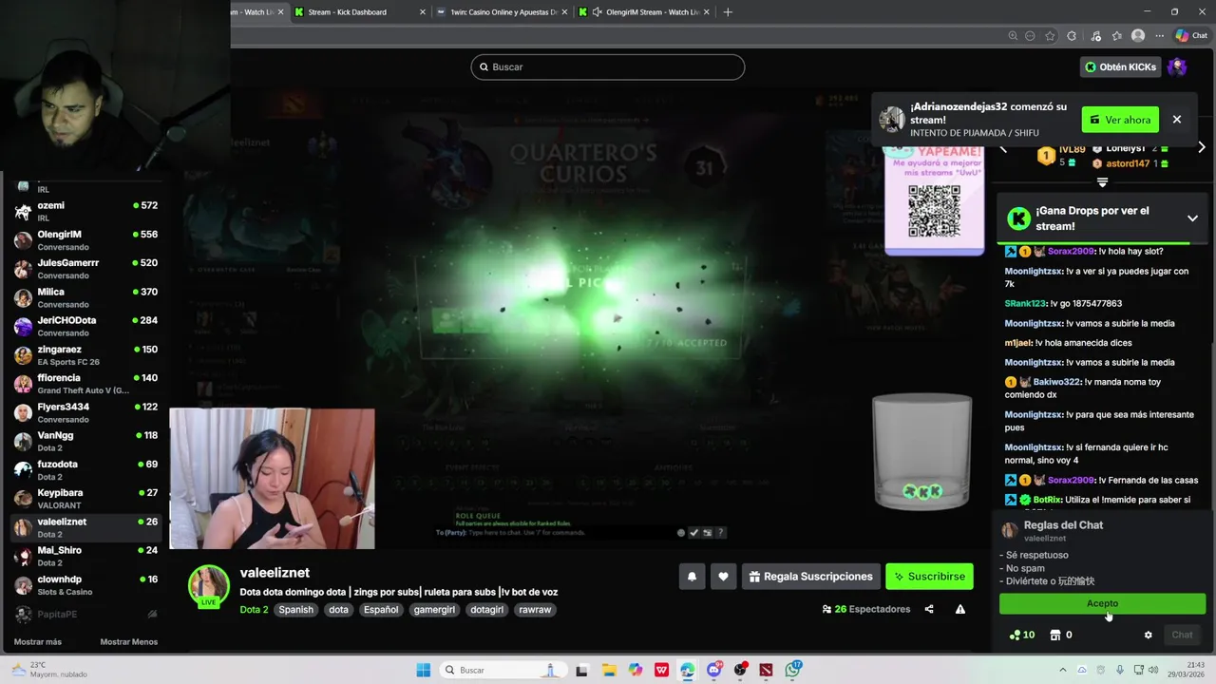Switch to Stream - Kick Dashboard tab
1216x684 pixels.
[x=360, y=12]
